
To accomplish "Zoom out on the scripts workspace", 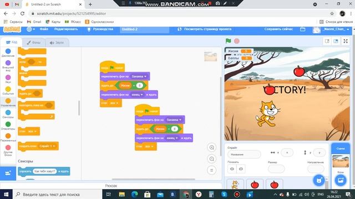I will (x=212, y=159).
